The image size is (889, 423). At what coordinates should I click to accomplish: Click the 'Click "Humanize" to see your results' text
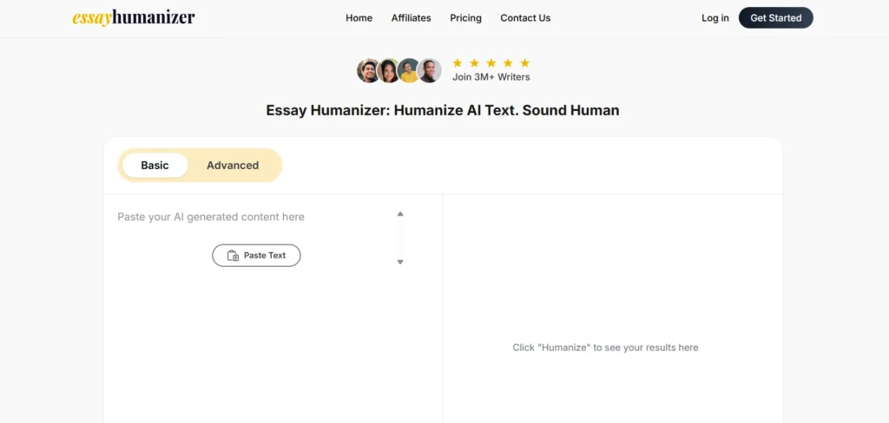(605, 348)
